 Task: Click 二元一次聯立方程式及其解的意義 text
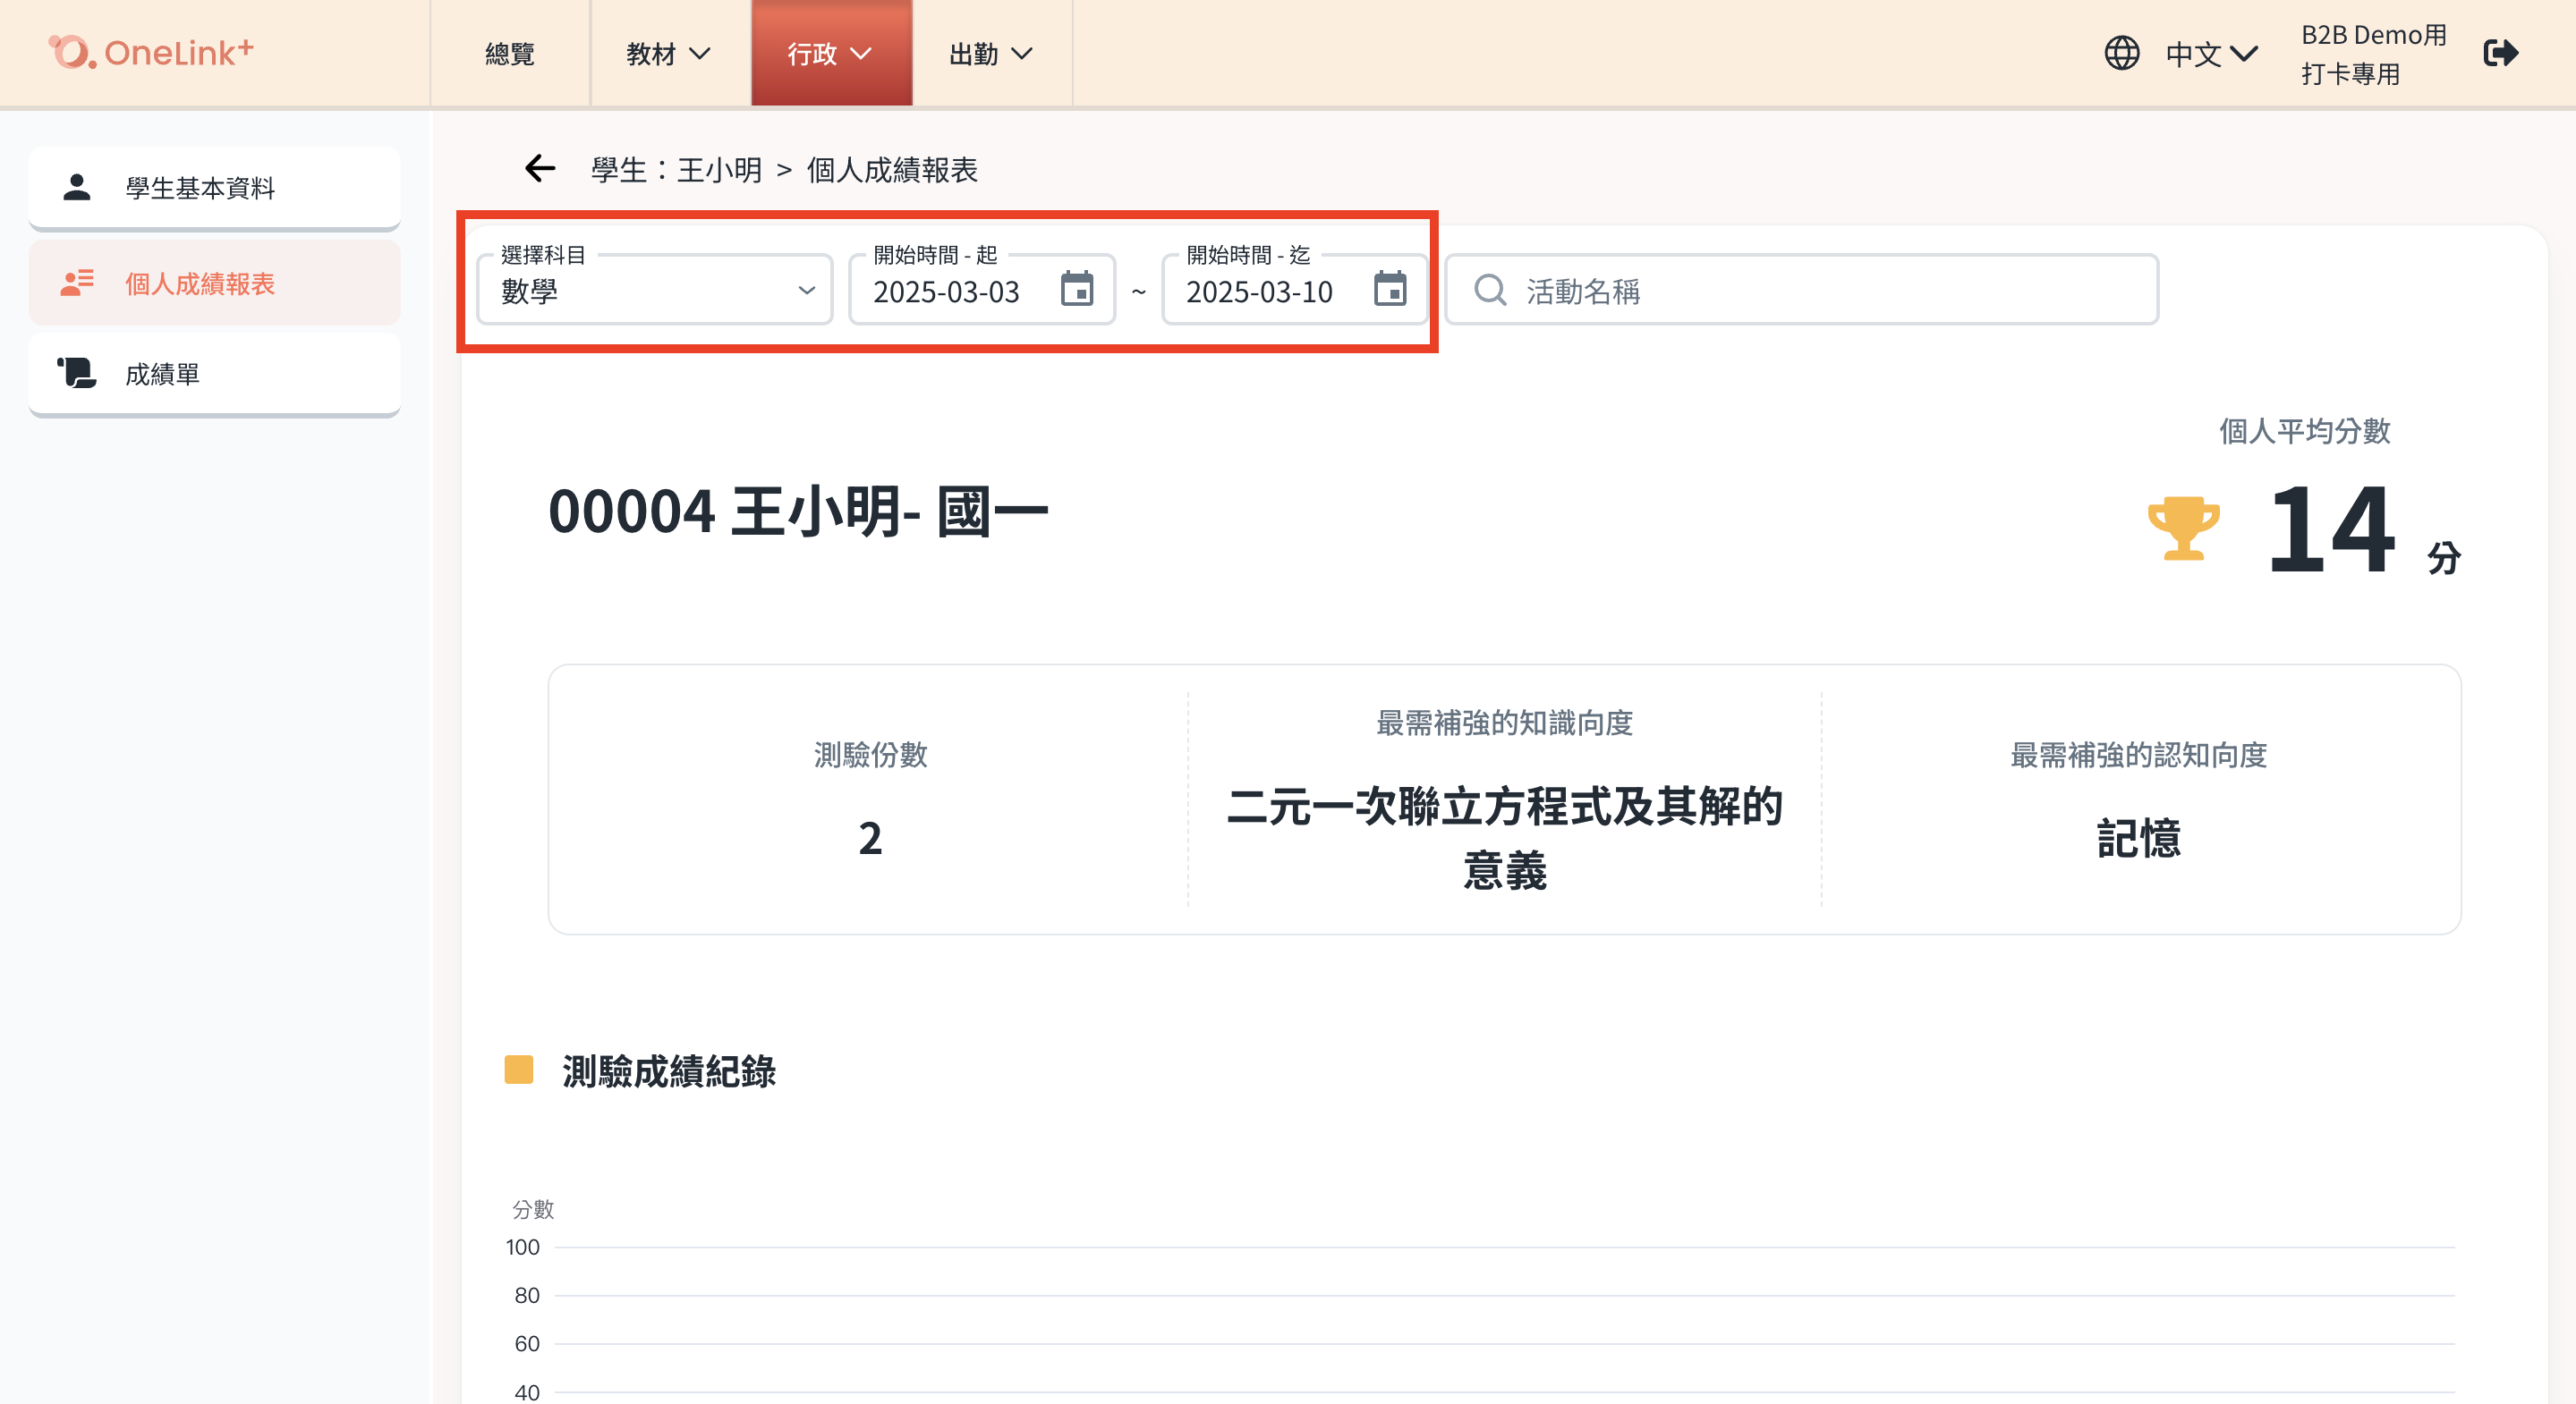(1505, 837)
